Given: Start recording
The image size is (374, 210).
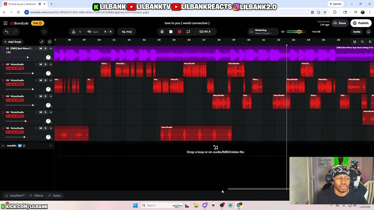Looking at the screenshot, I should 179,32.
